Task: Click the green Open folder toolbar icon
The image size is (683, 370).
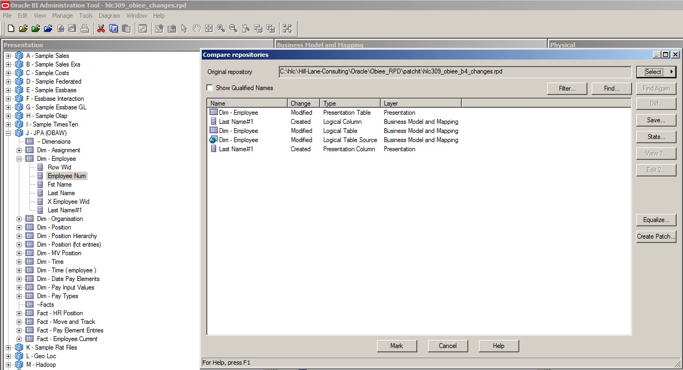Action: point(36,28)
